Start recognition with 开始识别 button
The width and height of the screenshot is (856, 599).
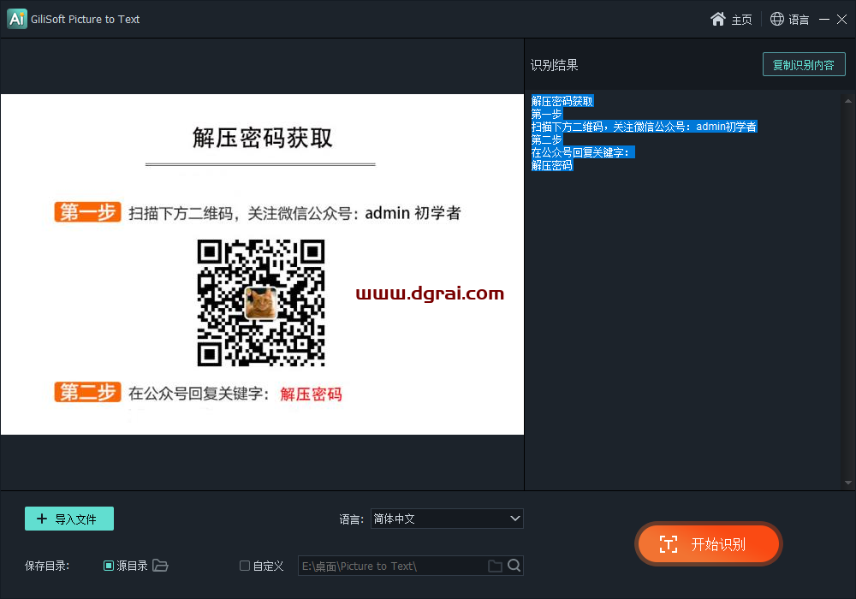point(709,544)
